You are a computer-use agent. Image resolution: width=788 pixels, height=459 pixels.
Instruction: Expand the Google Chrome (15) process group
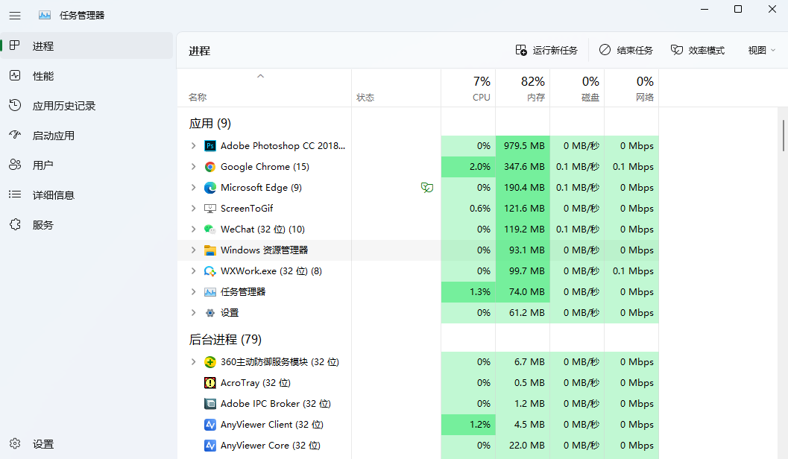click(194, 167)
